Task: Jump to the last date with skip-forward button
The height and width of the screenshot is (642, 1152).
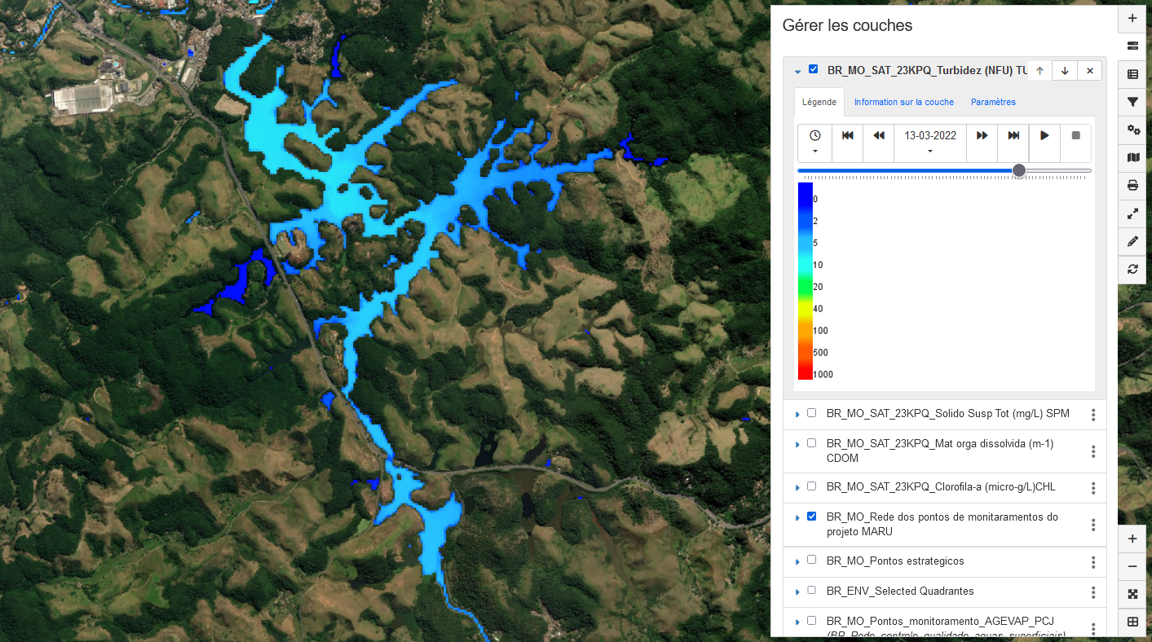Action: (1013, 136)
